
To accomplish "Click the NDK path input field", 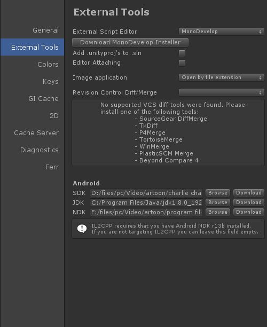I will tap(146, 212).
